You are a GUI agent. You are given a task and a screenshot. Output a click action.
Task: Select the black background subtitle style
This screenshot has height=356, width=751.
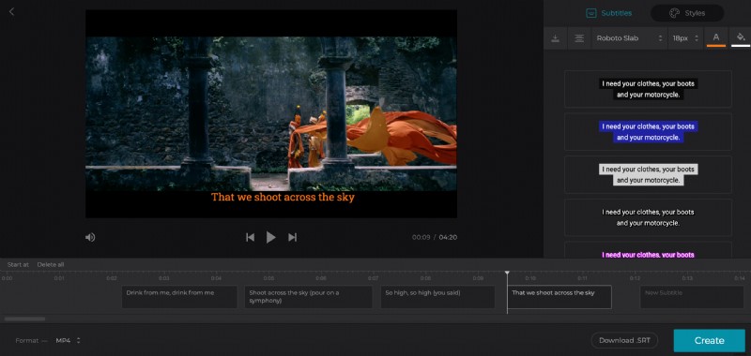pos(648,89)
